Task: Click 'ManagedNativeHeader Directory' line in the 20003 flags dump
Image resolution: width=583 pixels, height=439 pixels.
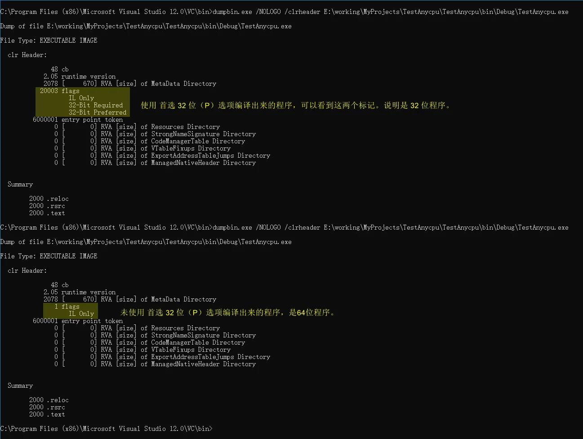Action: (x=155, y=163)
